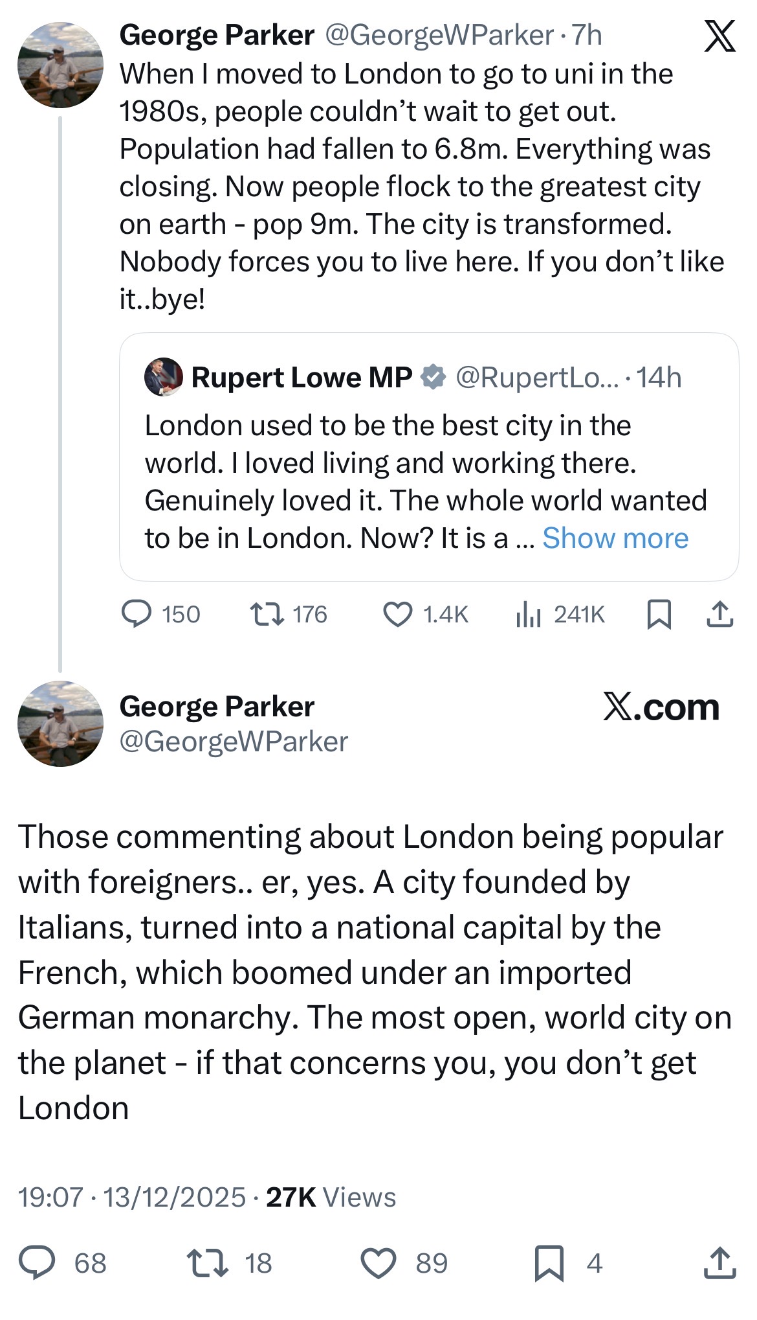Viewport: 757px width, 1320px height.
Task: Share the first tweet
Action: [x=719, y=614]
